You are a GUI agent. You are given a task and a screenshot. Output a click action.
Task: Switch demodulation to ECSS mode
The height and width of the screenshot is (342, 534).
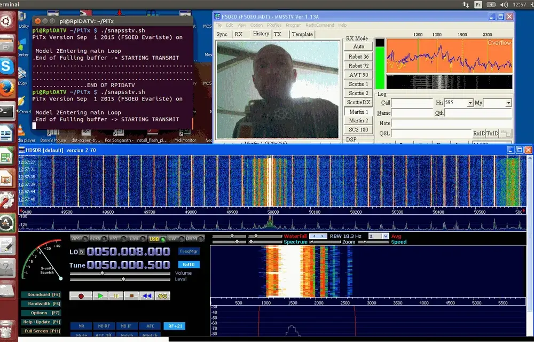pos(99,238)
